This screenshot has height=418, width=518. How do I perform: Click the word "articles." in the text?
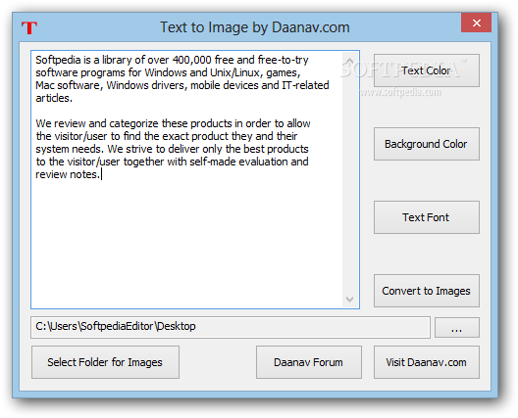[54, 98]
